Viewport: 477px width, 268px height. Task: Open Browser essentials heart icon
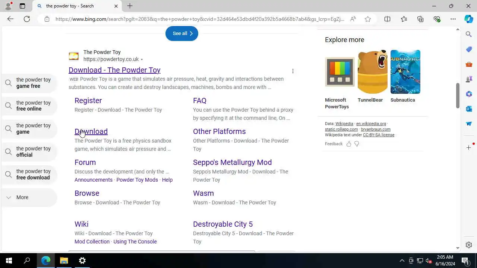(437, 19)
